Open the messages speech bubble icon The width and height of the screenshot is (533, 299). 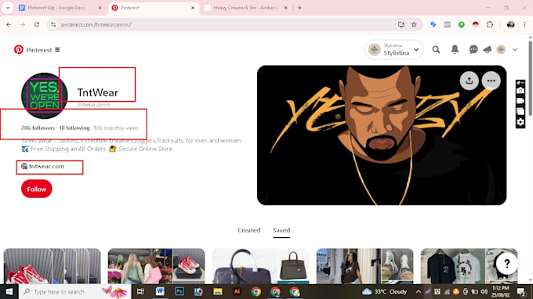coord(473,49)
